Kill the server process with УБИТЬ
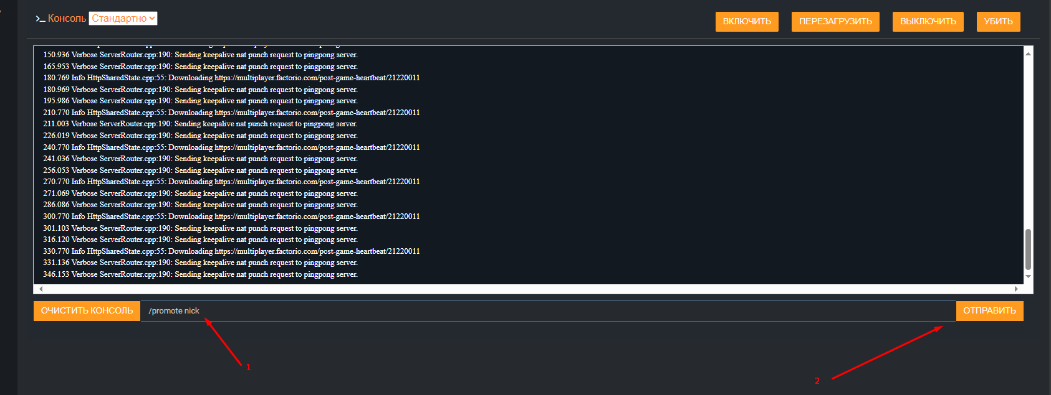The image size is (1051, 395). (x=998, y=21)
